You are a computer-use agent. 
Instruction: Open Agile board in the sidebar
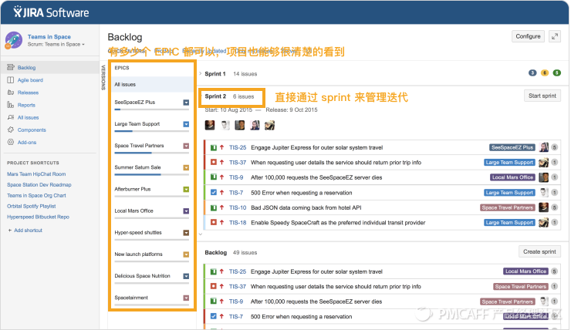[30, 80]
